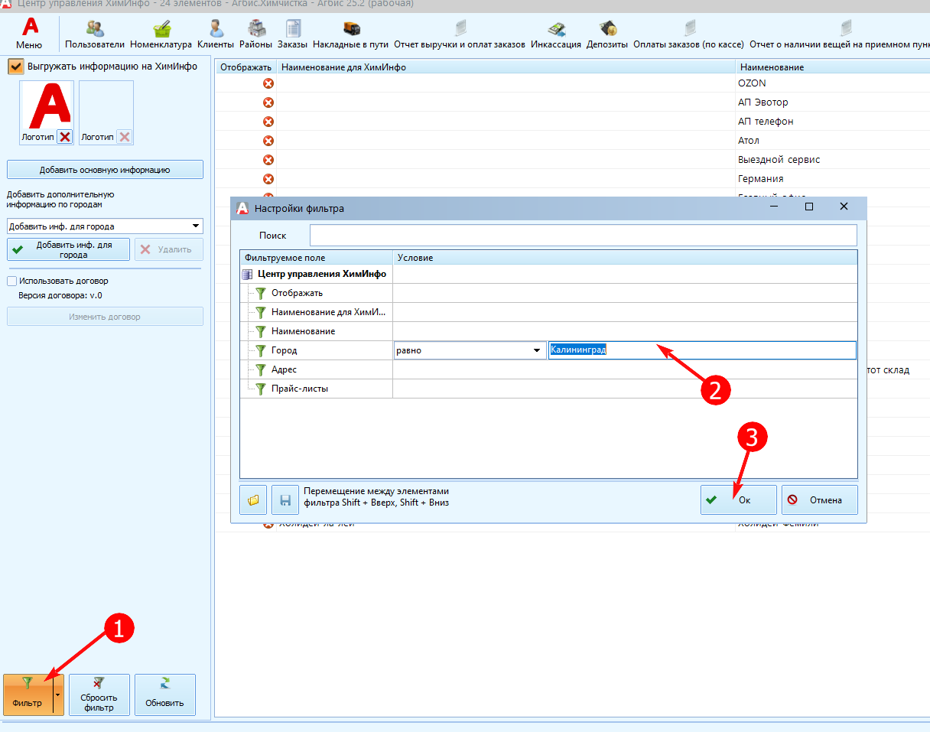This screenshot has width=930, height=732.
Task: Confirm the filter with the Ок button
Action: [x=739, y=500]
